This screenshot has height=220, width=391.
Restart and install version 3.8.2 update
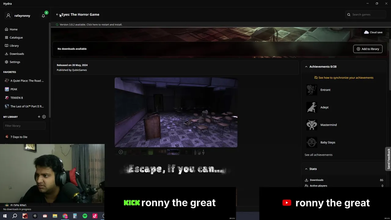coord(91,24)
